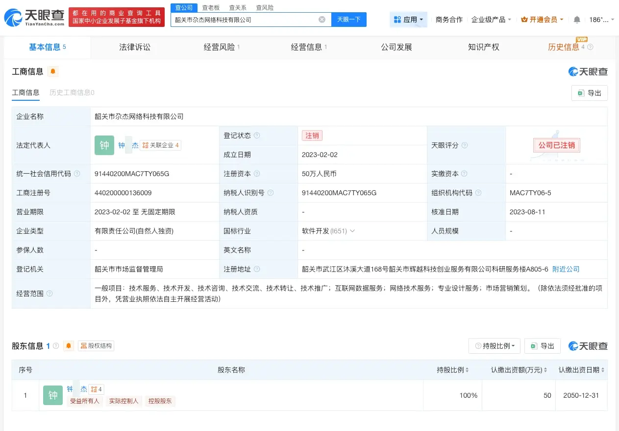The image size is (619, 431).
Task: Click the 注销 status label
Action: click(x=312, y=136)
